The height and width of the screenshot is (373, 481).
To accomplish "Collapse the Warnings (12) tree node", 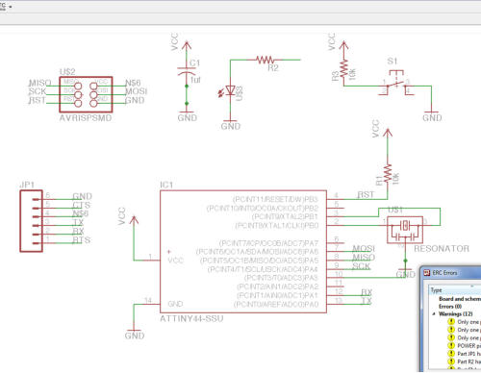I will (x=434, y=314).
